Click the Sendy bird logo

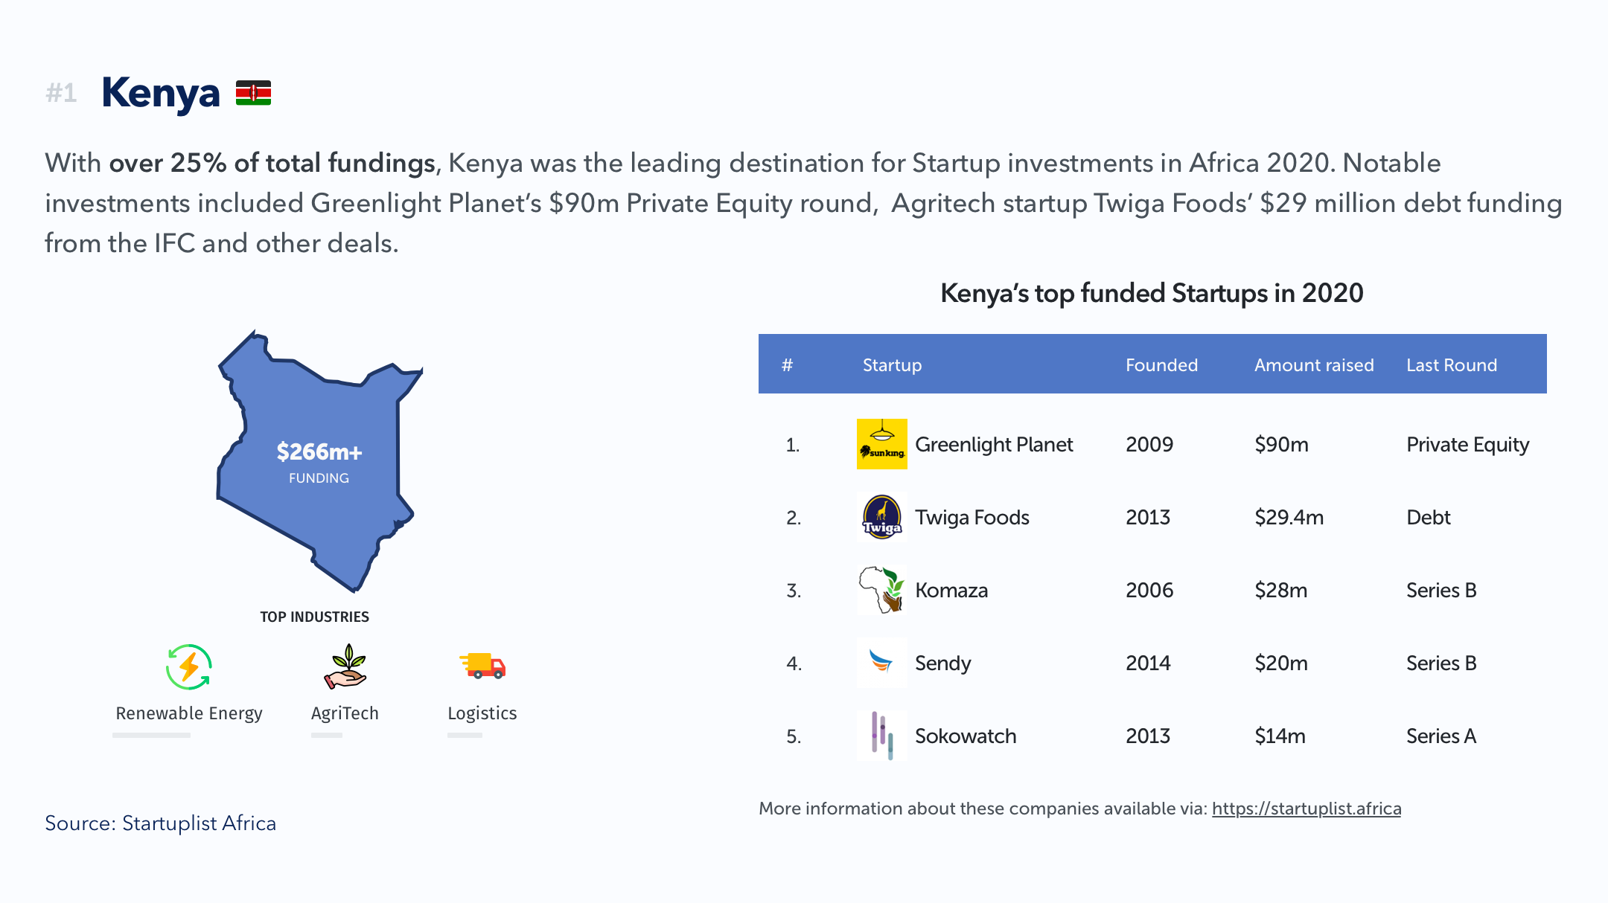click(882, 662)
